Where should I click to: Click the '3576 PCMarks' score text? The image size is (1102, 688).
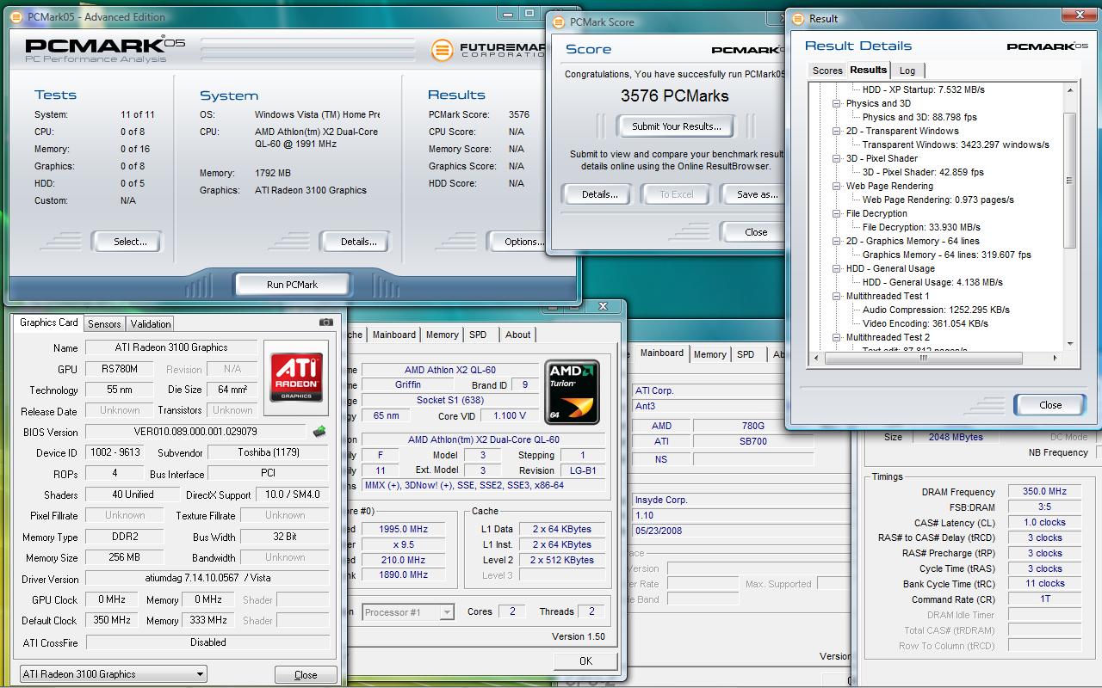pyautogui.click(x=675, y=95)
